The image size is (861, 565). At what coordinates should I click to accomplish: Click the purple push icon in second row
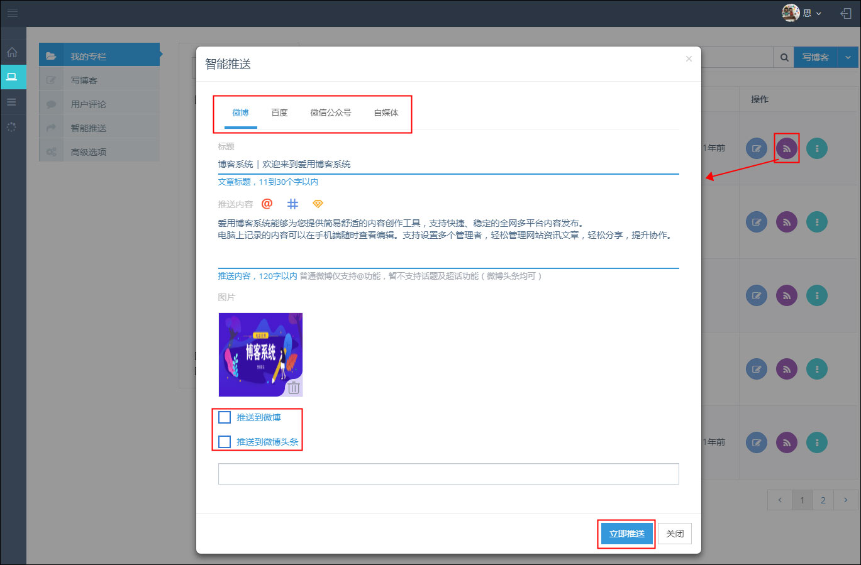[x=787, y=222]
